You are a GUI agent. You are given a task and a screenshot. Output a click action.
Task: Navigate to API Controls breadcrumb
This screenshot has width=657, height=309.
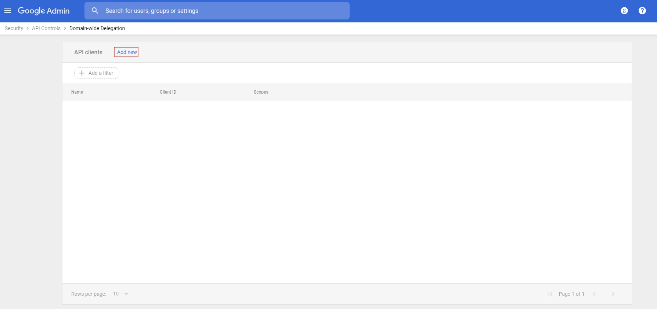[46, 28]
